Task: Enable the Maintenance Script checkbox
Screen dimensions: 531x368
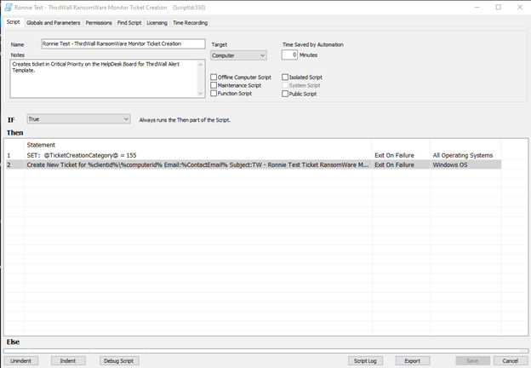Action: pos(214,85)
